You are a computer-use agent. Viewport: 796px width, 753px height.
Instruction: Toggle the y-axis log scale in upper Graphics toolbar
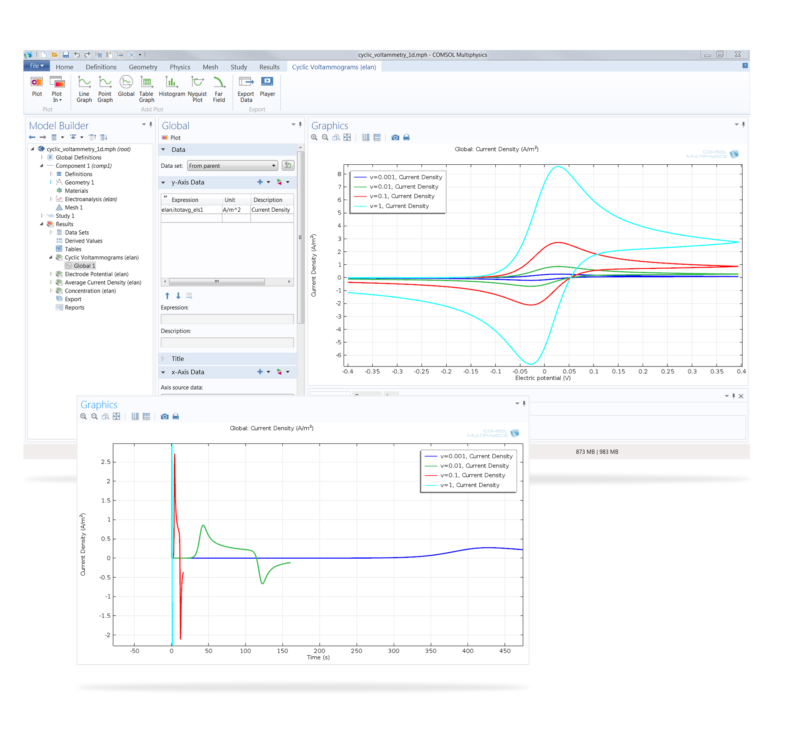pos(377,137)
